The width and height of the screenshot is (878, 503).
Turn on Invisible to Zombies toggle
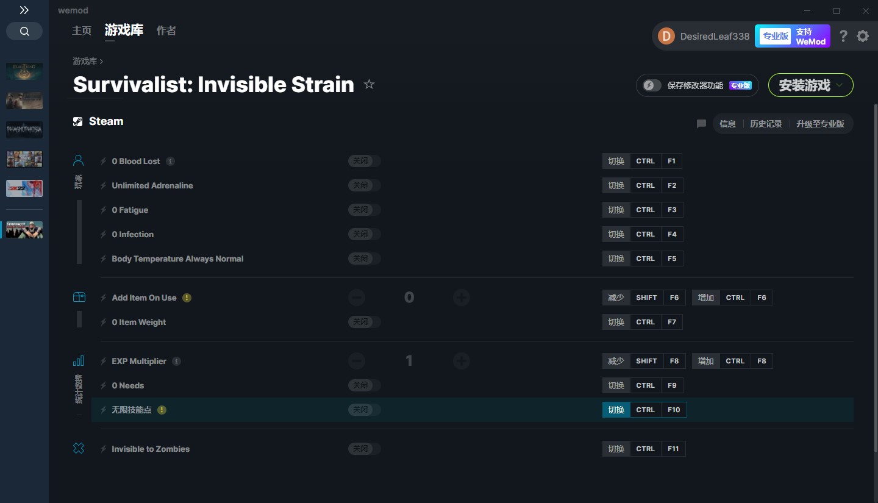[365, 449]
